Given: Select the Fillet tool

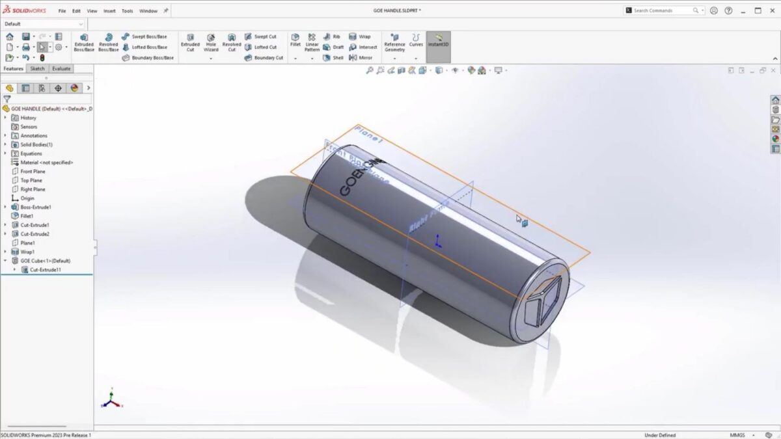Looking at the screenshot, I should tap(295, 40).
